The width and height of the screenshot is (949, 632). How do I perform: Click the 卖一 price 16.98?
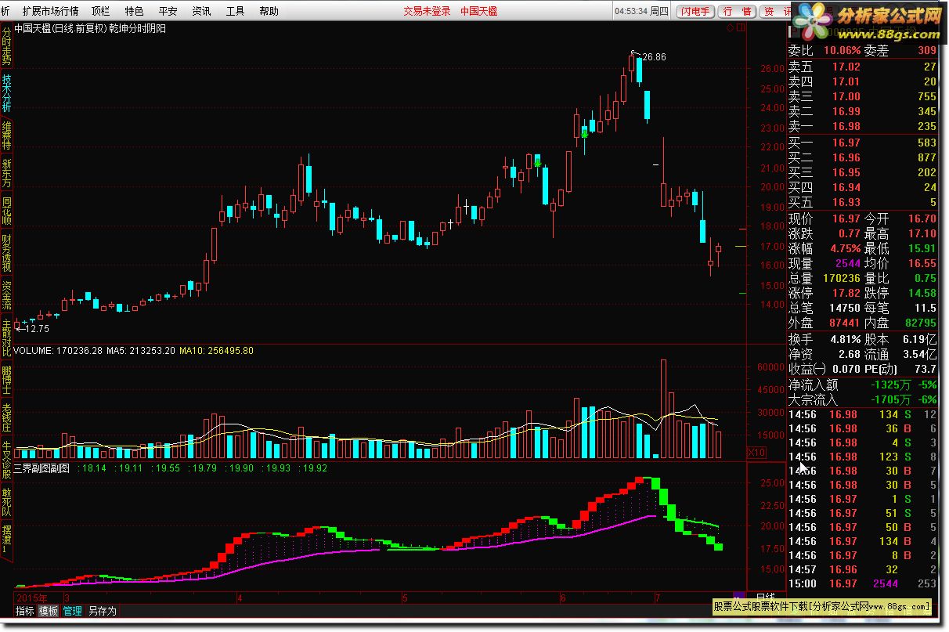coord(846,126)
